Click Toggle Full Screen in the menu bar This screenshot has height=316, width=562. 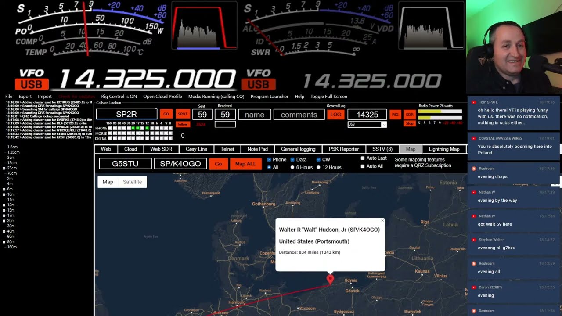[x=329, y=97]
